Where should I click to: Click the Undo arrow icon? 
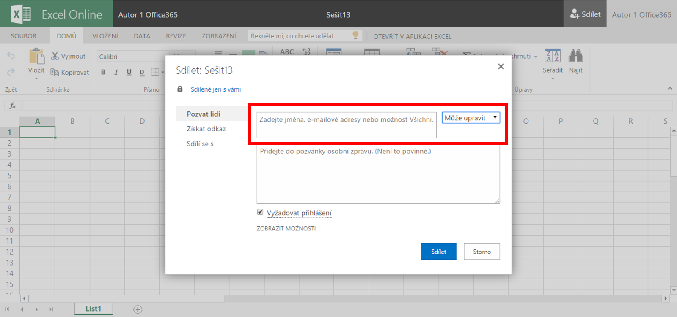coord(11,56)
